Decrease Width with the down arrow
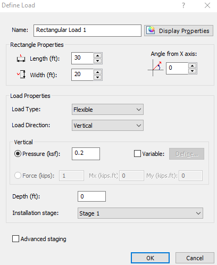 click(98, 77)
